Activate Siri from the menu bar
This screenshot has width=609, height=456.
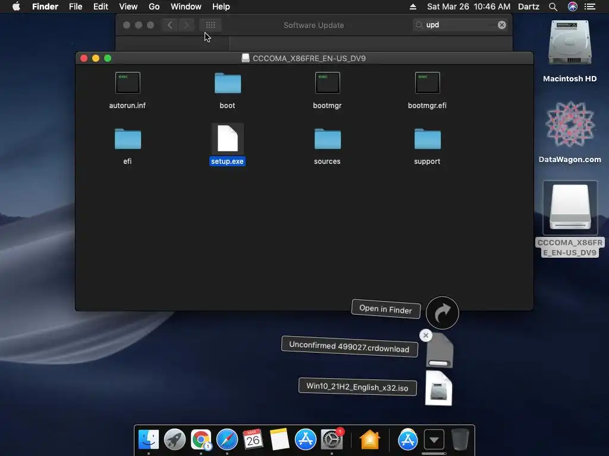click(573, 7)
